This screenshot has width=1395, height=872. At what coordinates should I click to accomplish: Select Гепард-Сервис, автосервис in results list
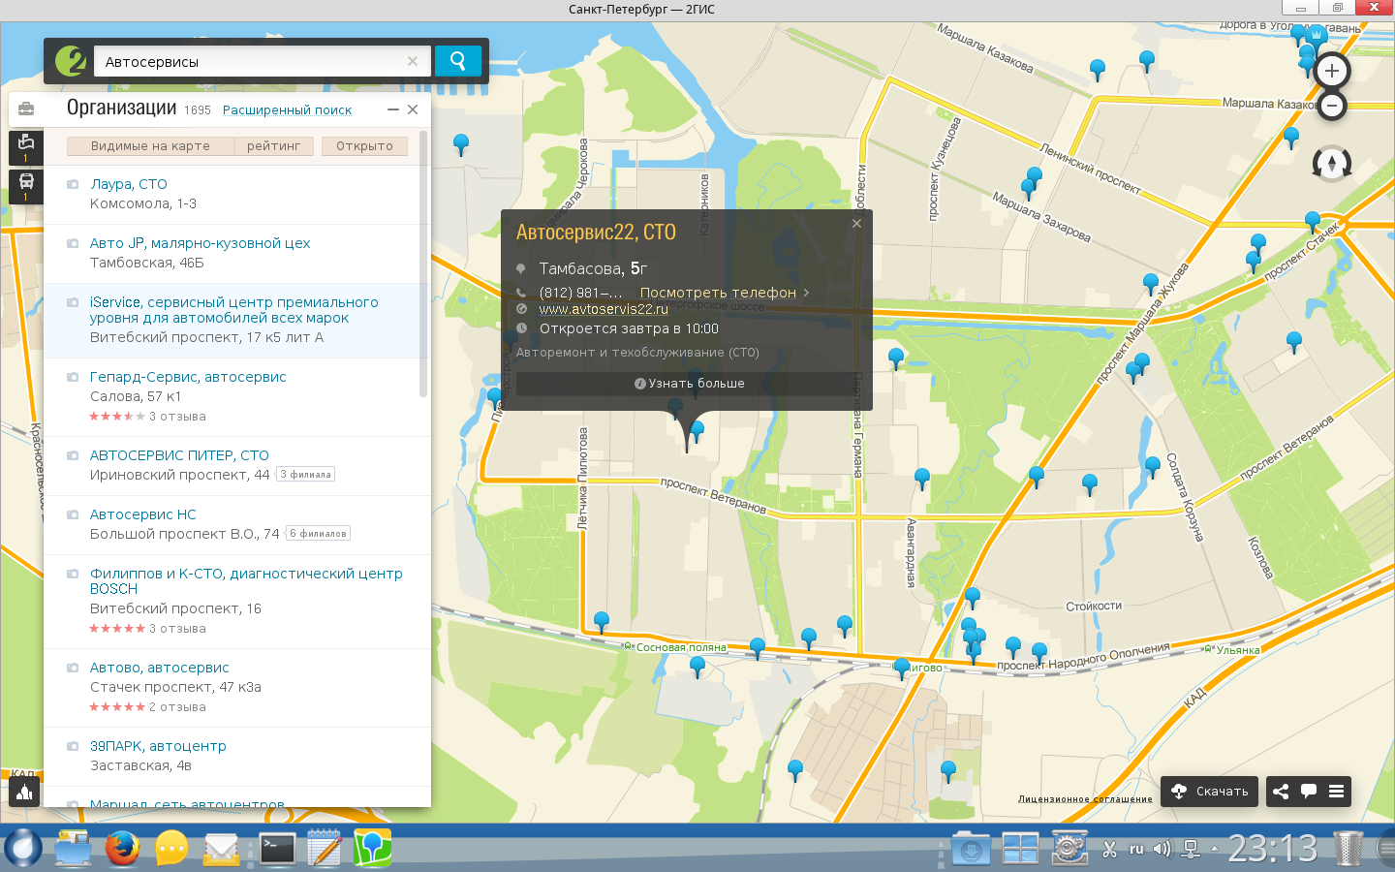click(188, 377)
